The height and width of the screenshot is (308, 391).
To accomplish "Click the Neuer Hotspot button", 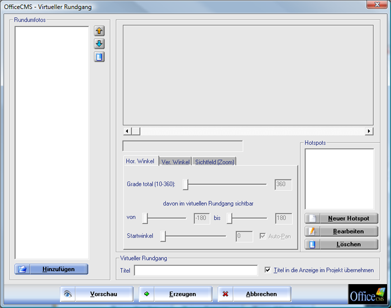I will [x=341, y=218].
